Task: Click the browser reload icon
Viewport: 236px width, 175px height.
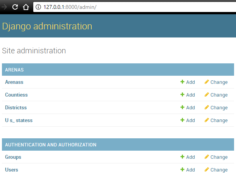Action: tap(15, 7)
